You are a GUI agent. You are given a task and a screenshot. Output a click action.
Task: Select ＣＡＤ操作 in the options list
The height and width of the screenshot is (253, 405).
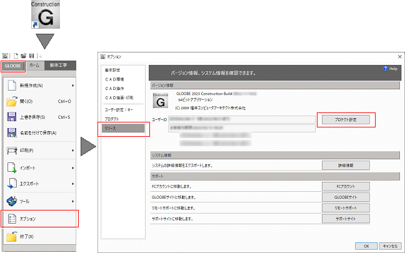114,89
